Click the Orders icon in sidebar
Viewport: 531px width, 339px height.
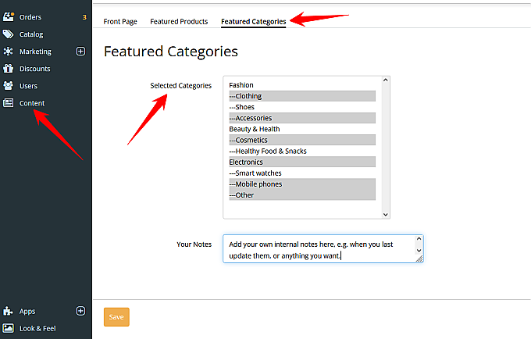coord(9,16)
